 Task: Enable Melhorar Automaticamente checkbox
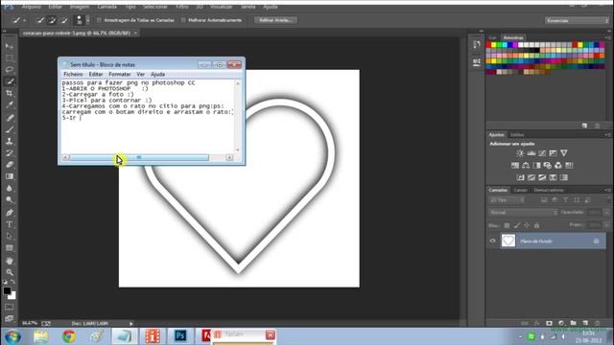pyautogui.click(x=183, y=20)
